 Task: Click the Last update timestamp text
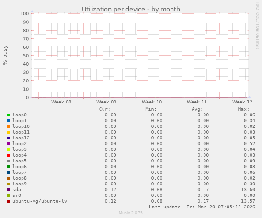pos(202,207)
